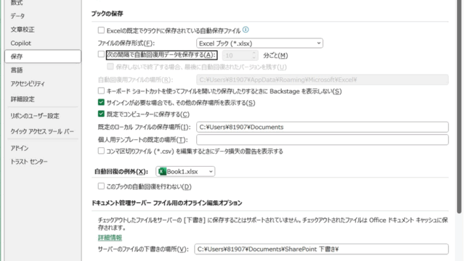Select the 保存 category
The width and height of the screenshot is (465, 261).
(43, 57)
